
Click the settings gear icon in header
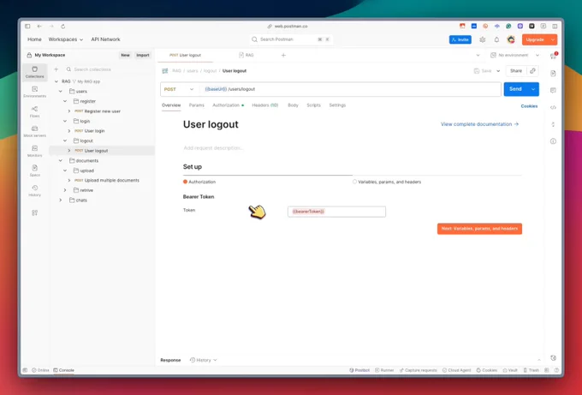coord(482,39)
